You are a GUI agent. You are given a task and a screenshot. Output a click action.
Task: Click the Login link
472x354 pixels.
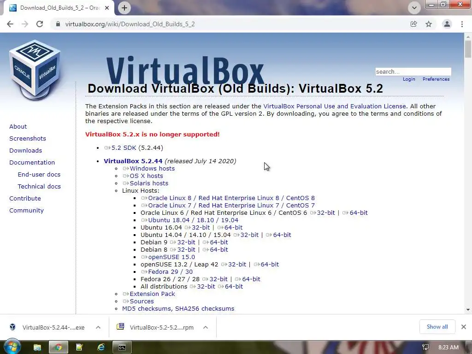(x=409, y=79)
